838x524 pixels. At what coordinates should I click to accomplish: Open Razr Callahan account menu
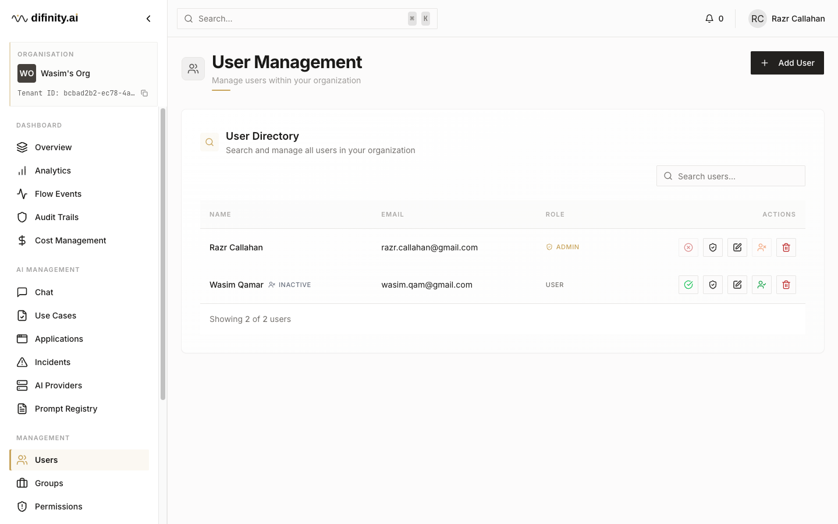[x=787, y=19]
